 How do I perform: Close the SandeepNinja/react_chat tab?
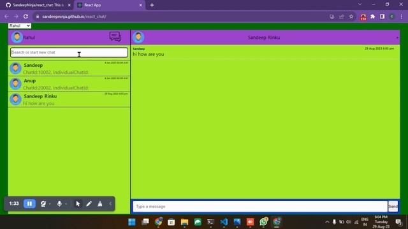click(x=69, y=5)
